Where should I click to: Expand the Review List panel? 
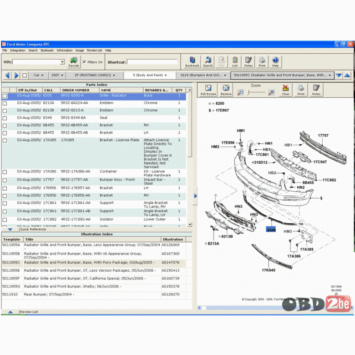tap(10, 312)
